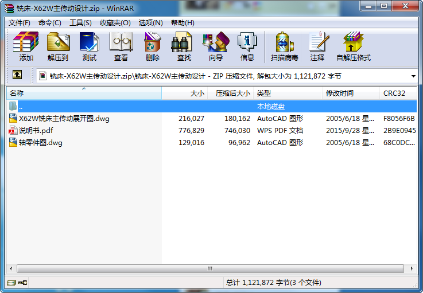The image size is (423, 293).
Task: Click the parent folder ".." icon
Action: [x=13, y=106]
